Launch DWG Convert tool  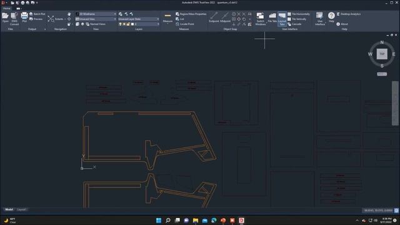pyautogui.click(x=14, y=18)
